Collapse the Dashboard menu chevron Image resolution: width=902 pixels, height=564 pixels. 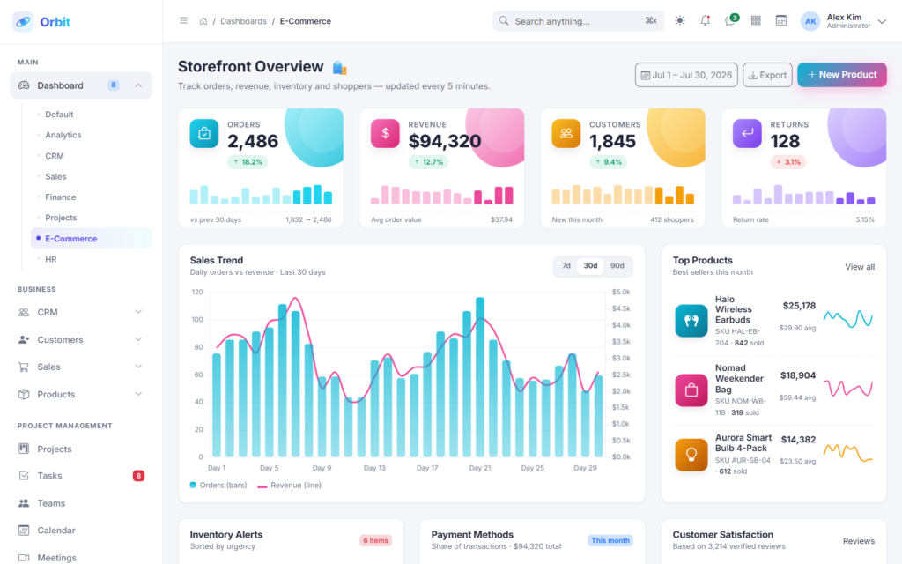(138, 85)
